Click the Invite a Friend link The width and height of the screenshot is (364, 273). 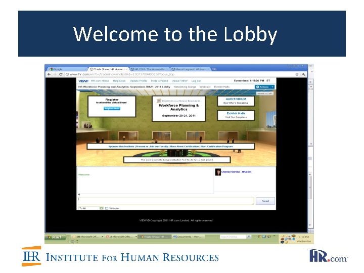(159, 81)
